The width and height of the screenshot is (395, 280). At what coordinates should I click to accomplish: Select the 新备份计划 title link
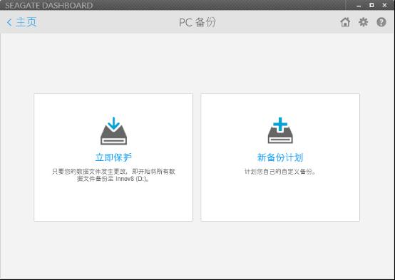[x=280, y=157]
